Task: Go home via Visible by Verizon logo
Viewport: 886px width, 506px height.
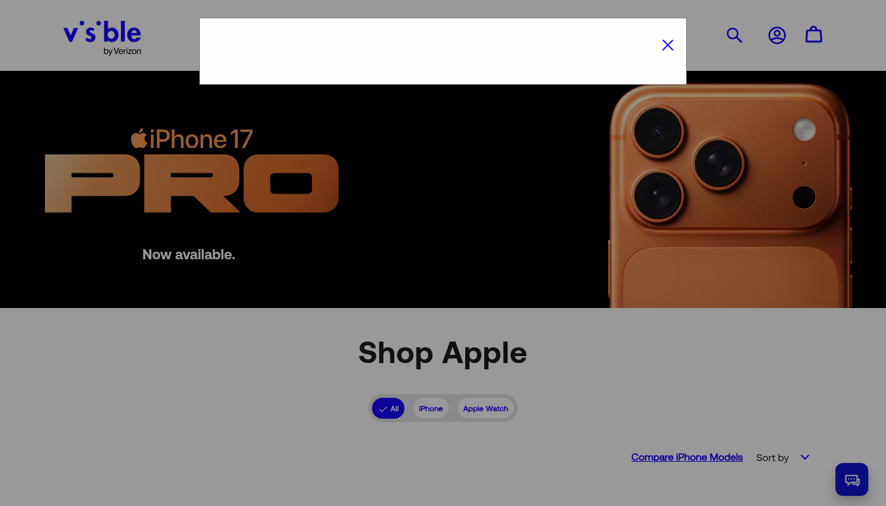Action: coord(103,38)
